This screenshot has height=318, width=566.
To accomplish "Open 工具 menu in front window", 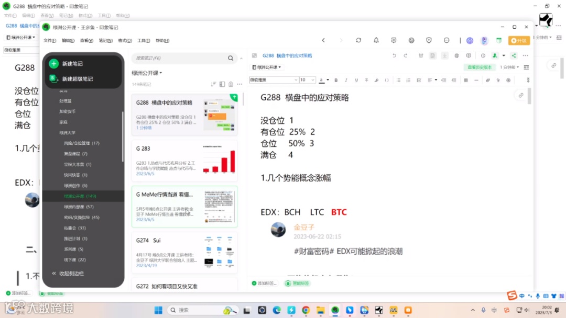I will point(144,41).
